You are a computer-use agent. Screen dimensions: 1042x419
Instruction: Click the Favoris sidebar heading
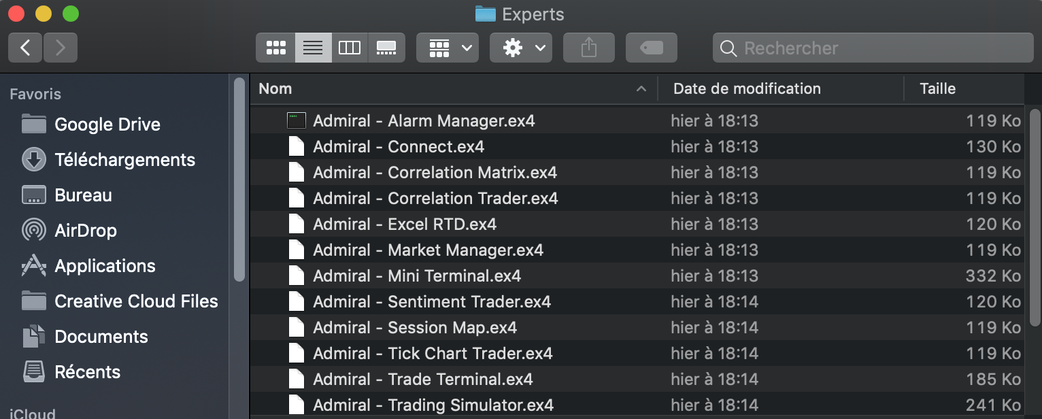tap(35, 94)
